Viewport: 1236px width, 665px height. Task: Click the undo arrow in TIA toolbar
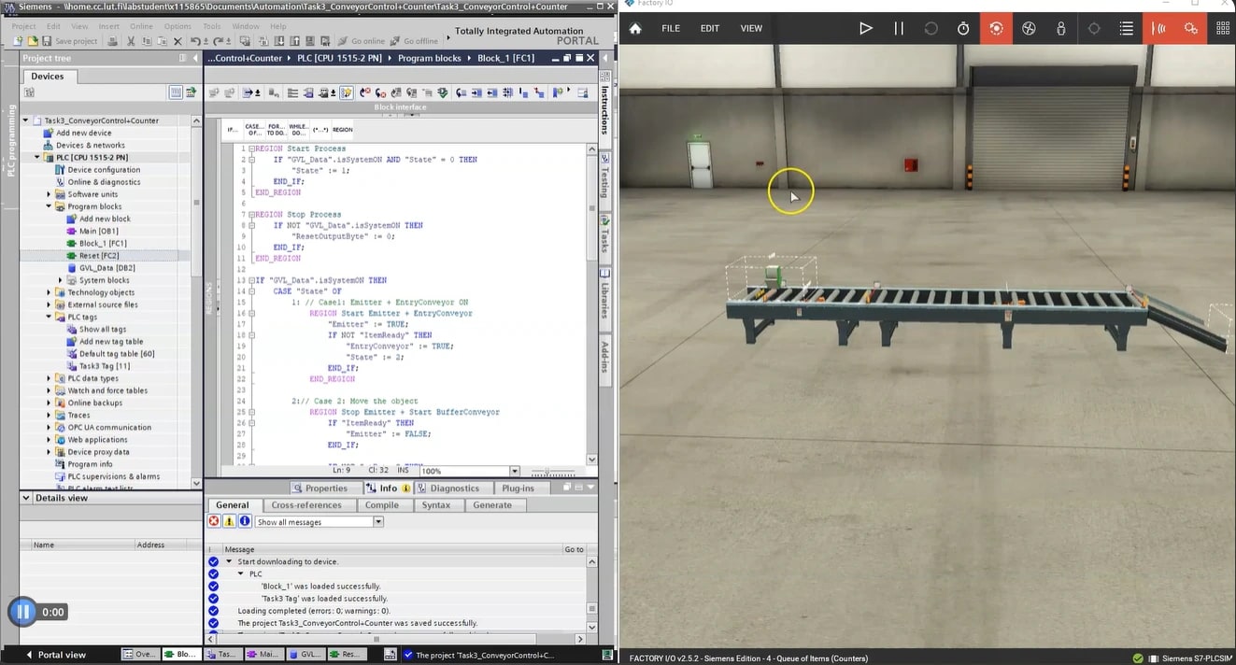pos(194,41)
